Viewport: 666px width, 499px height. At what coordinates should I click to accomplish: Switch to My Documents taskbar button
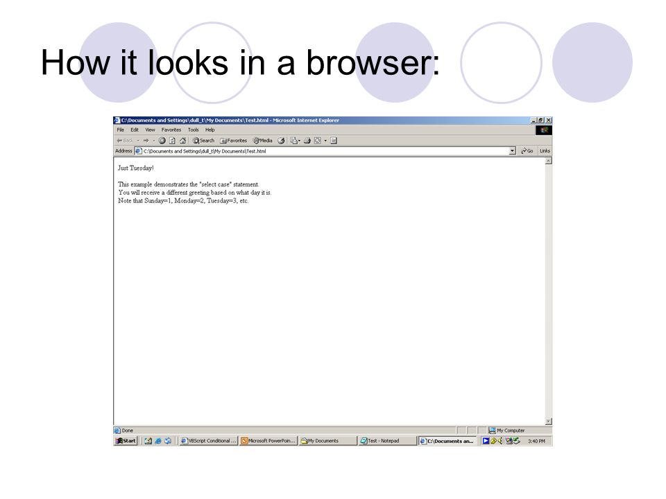(328, 441)
